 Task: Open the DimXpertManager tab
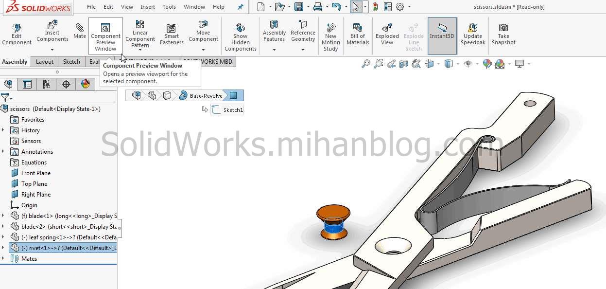coord(66,84)
